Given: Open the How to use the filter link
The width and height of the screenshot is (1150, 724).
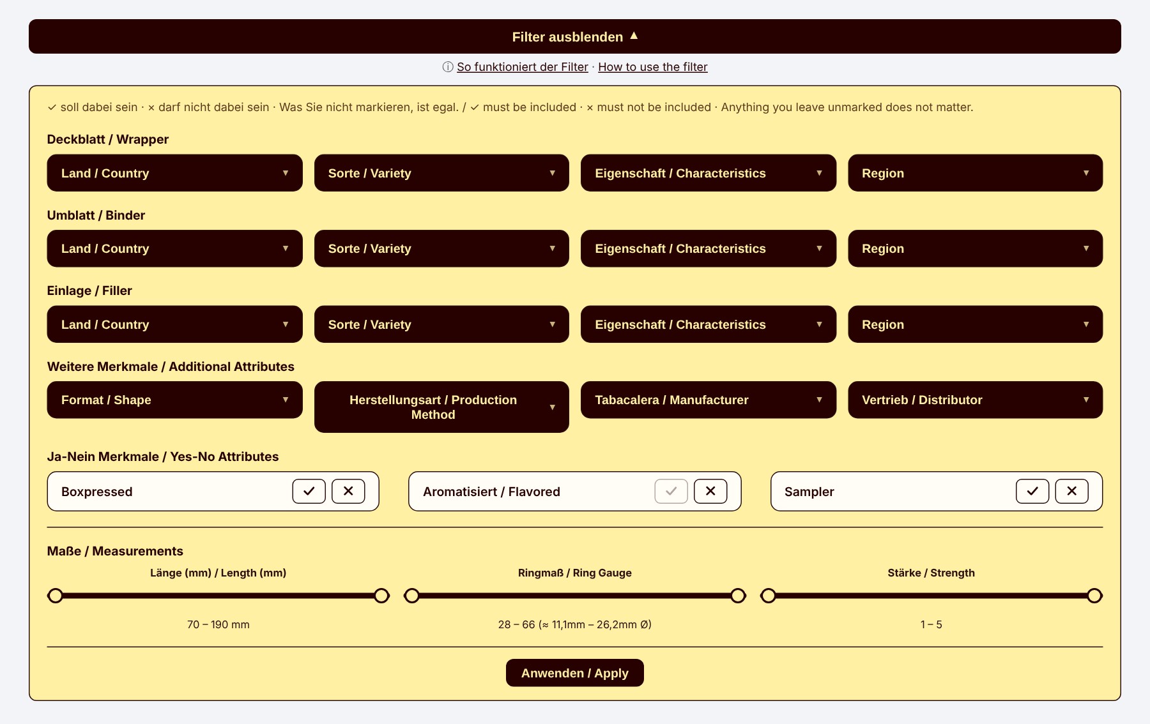Looking at the screenshot, I should (652, 67).
